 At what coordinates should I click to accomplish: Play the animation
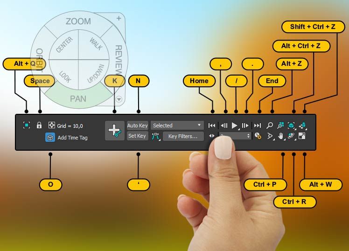click(x=235, y=125)
